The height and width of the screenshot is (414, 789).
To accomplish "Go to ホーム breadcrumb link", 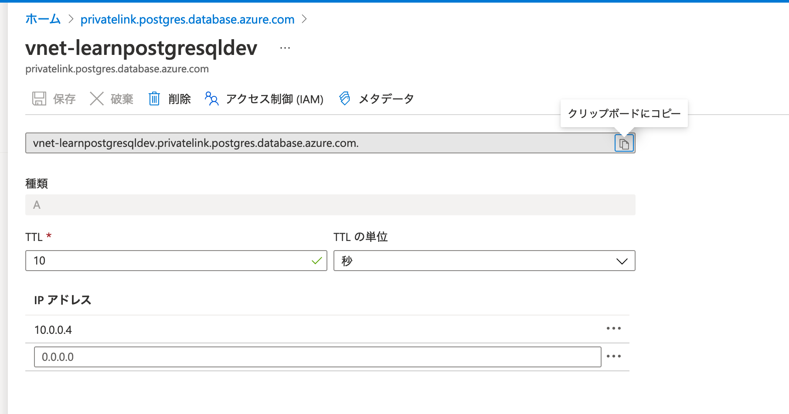I will (43, 20).
